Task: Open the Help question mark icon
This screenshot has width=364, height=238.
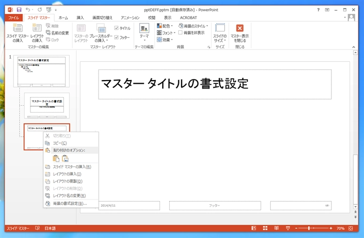Action: pos(318,10)
